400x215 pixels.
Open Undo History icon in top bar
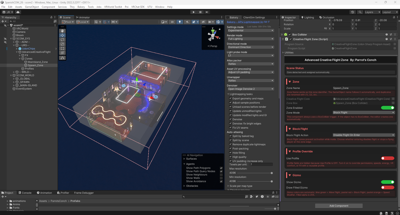352,12
